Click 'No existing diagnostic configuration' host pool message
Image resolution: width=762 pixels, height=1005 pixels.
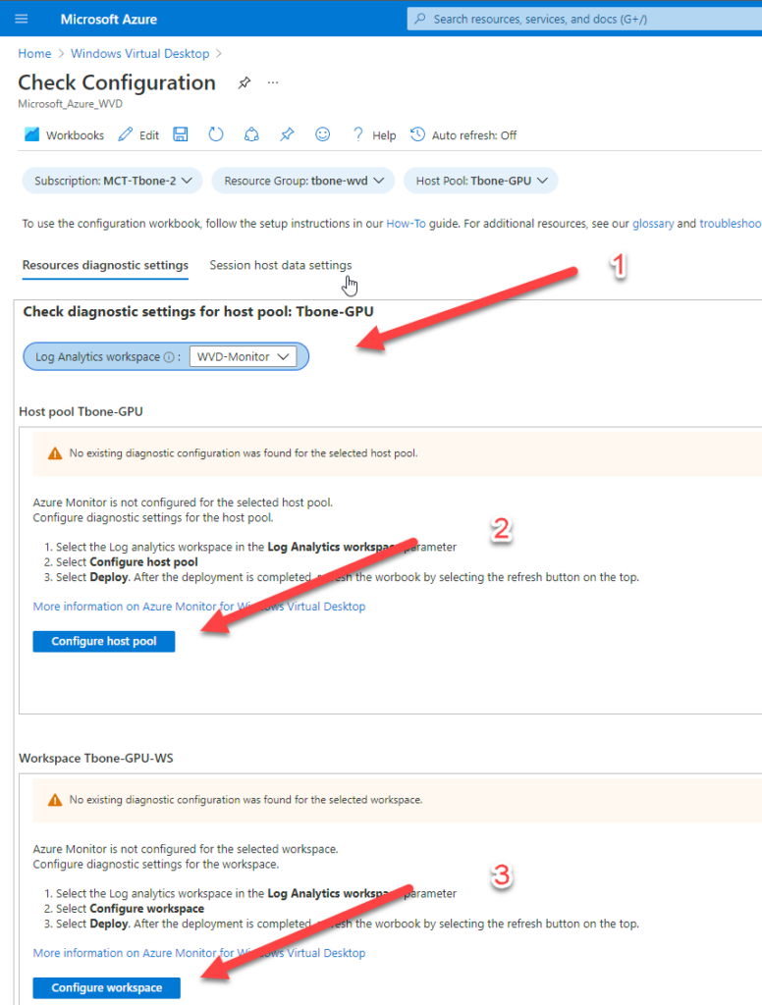(244, 453)
